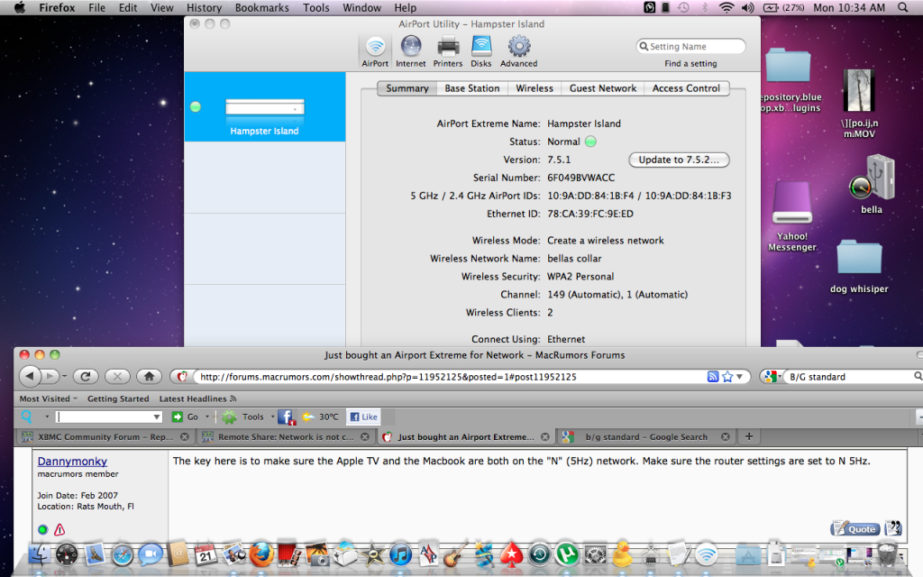Open the Internet settings pane icon
This screenshot has width=923, height=577.
click(x=410, y=51)
